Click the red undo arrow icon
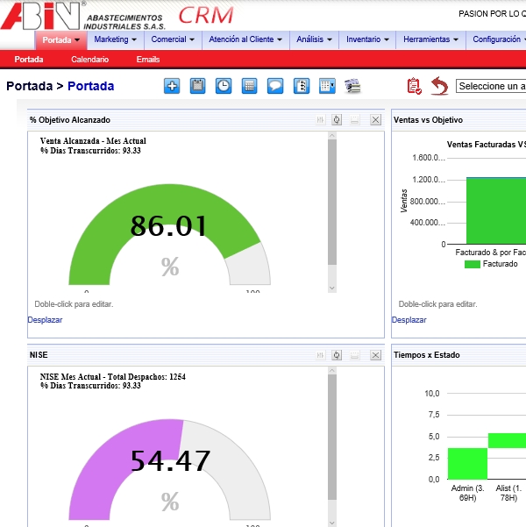The height and width of the screenshot is (527, 526). (439, 86)
